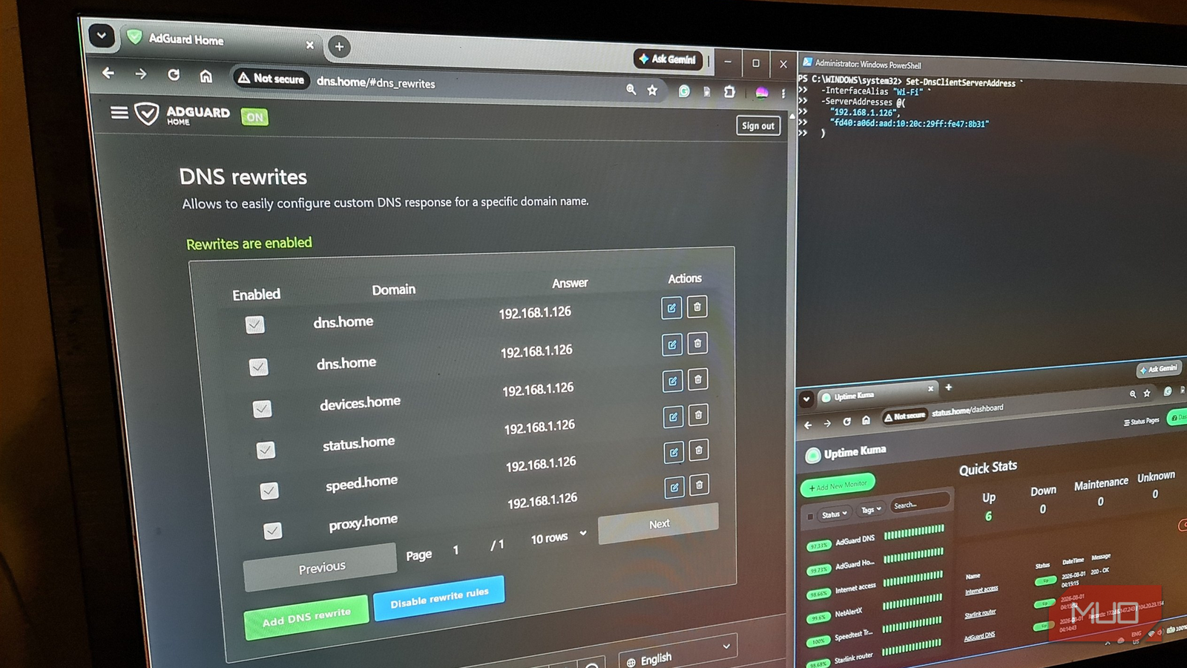Open the AdGuard hamburger menu
Screen dimensions: 1187x668
click(119, 112)
